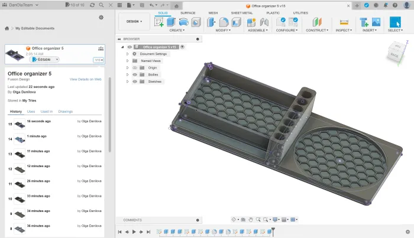
Task: Switch to the Drawings tab in details
Action: (65, 111)
